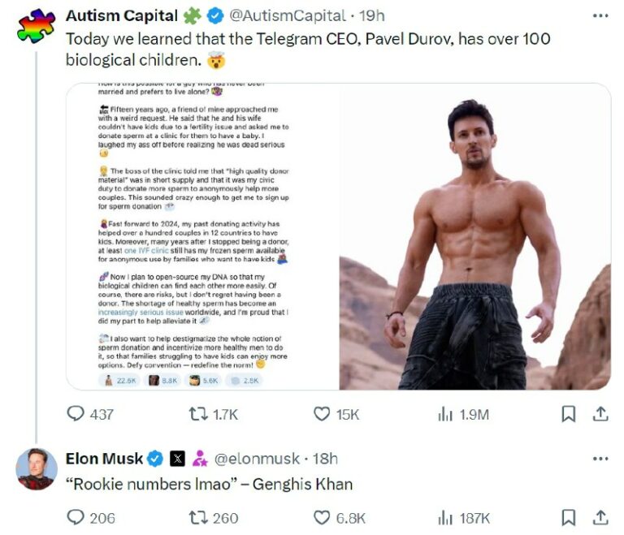Open more options for Elon Musk's reply
Viewport: 624px width, 535px height.
click(x=600, y=459)
